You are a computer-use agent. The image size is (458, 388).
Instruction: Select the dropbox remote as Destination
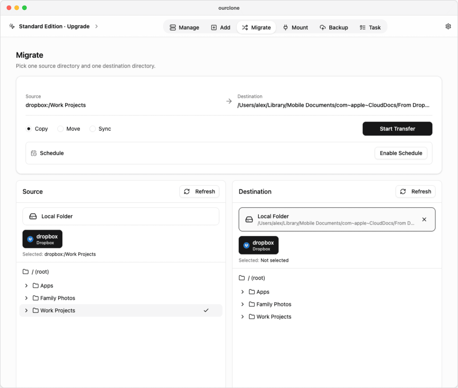click(259, 245)
